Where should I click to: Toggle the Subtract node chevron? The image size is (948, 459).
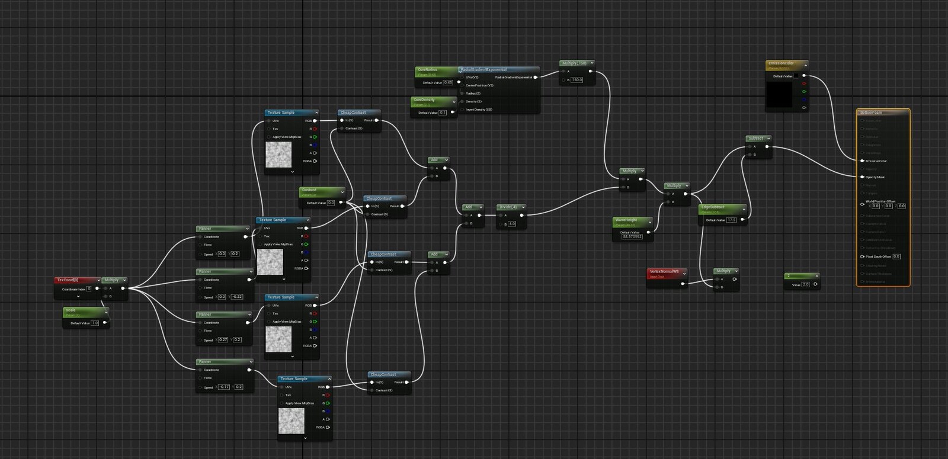[x=768, y=138]
